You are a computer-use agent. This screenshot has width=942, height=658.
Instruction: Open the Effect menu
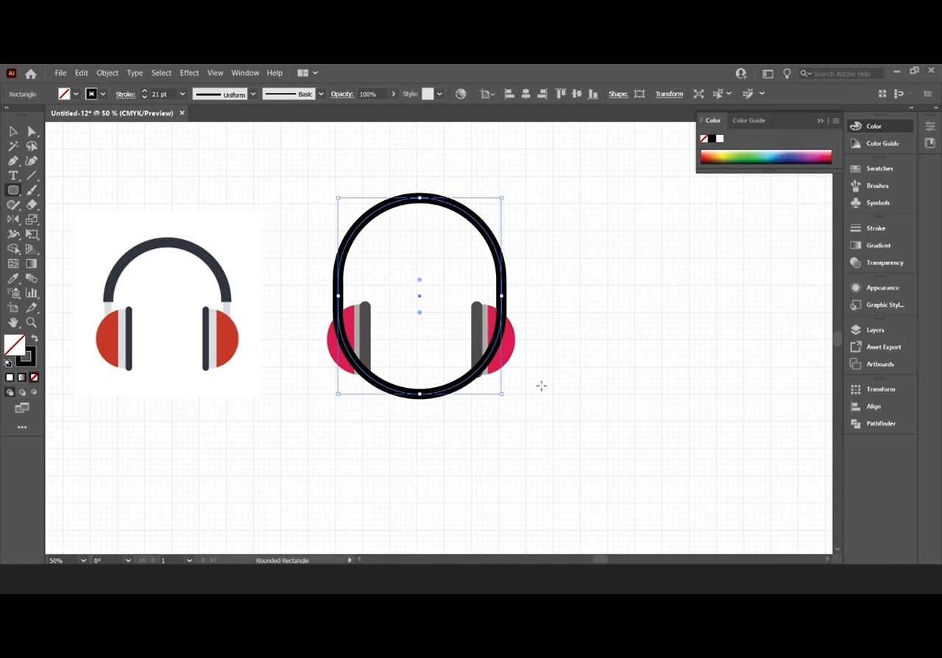189,73
